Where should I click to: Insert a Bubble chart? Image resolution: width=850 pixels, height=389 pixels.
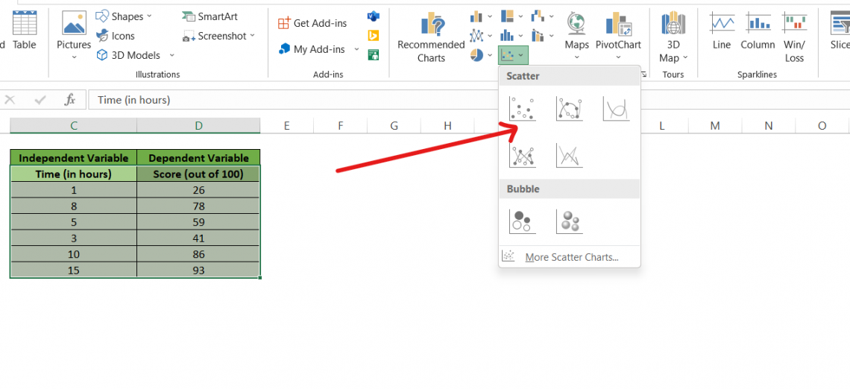tap(522, 221)
